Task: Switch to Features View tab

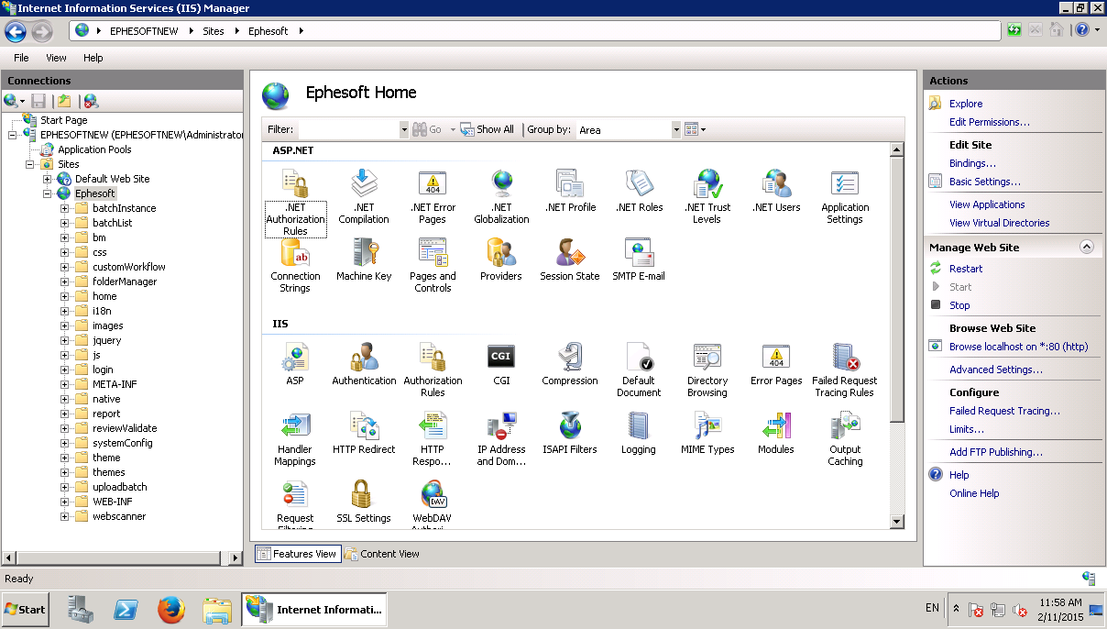Action: tap(298, 554)
